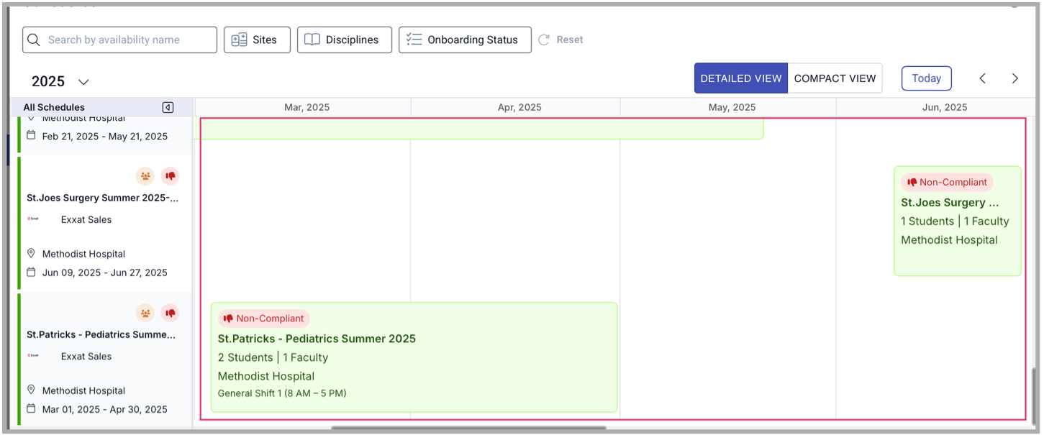Click the search magnifier icon
The image size is (1044, 435).
[x=34, y=40]
